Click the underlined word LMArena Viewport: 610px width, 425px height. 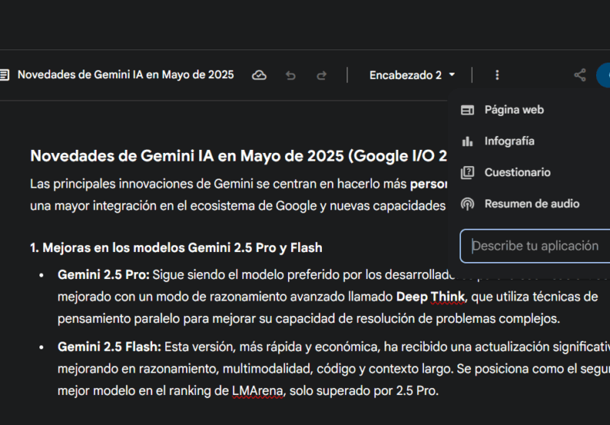[259, 391]
